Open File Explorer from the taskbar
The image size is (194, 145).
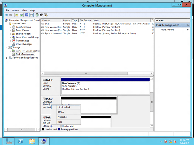pos(32,141)
